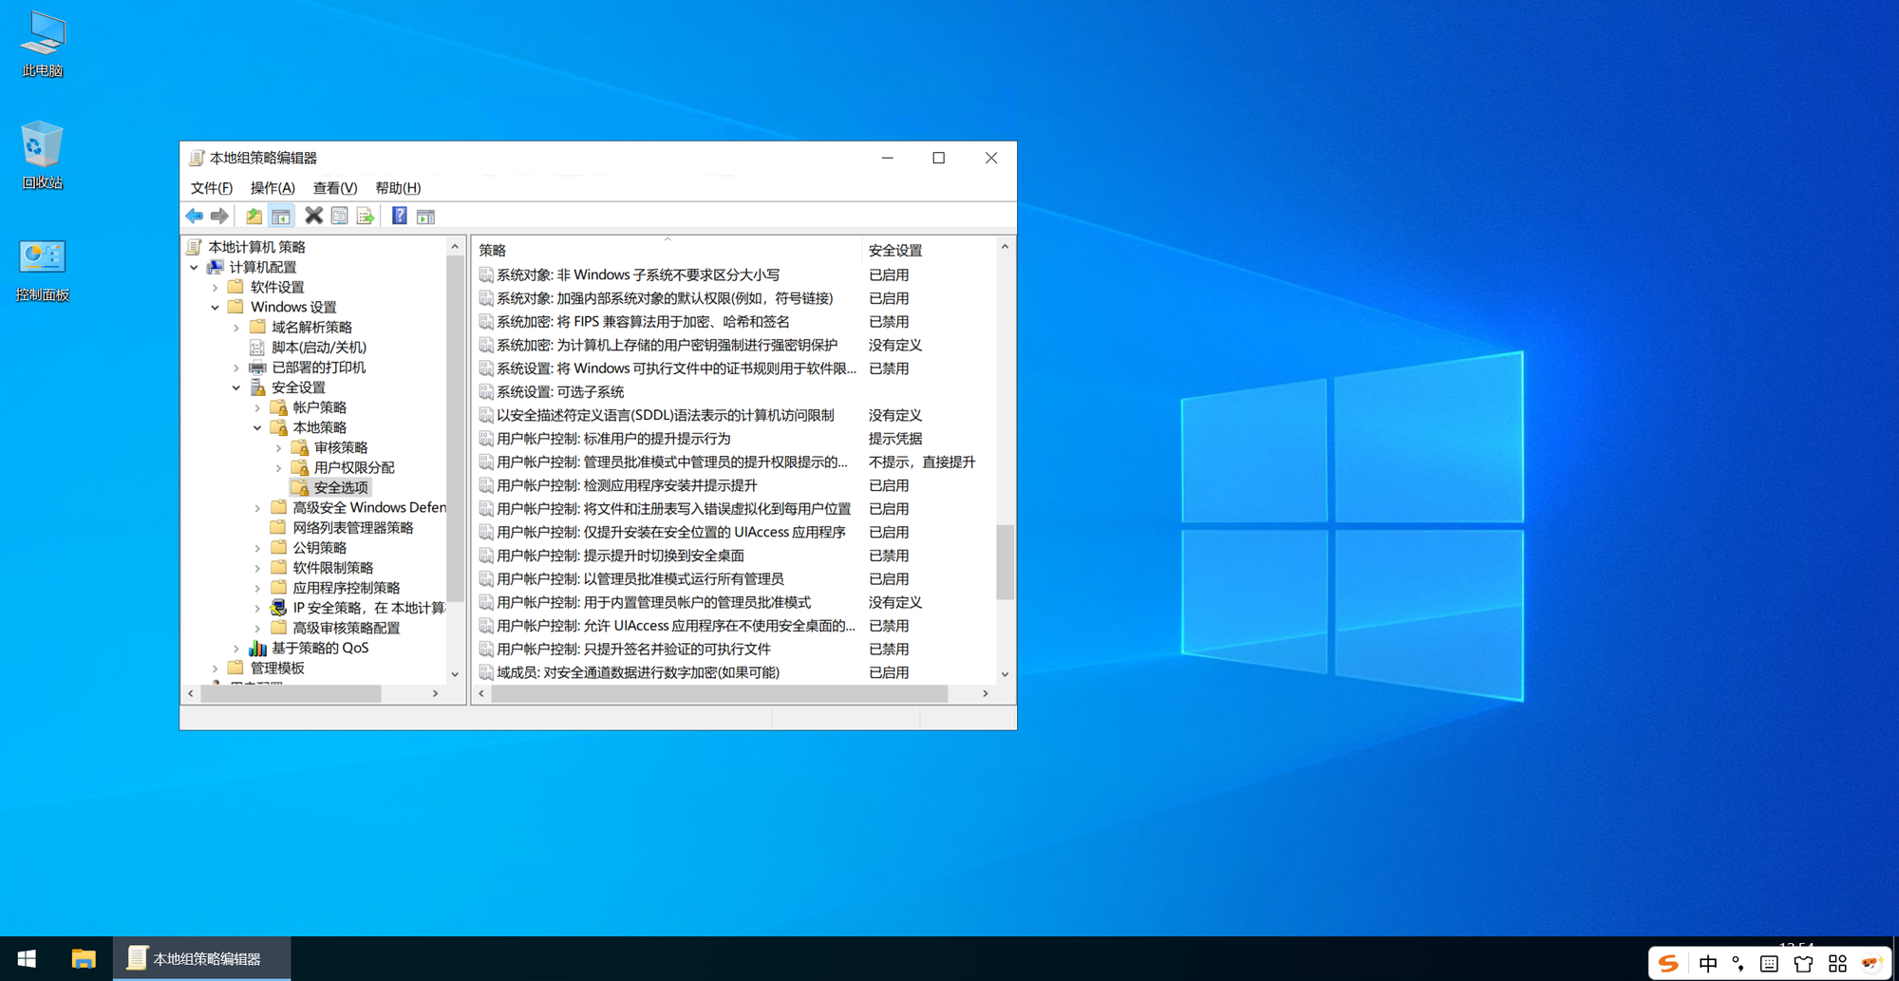Click the Up one level folder icon
Image resolution: width=1899 pixels, height=981 pixels.
pyautogui.click(x=254, y=217)
